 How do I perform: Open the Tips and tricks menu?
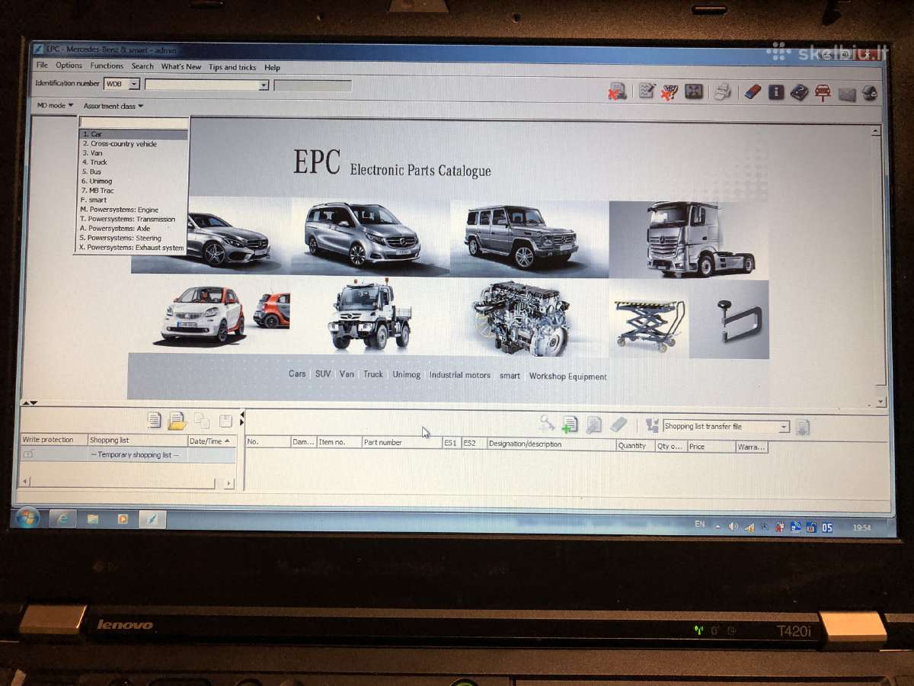coord(232,67)
